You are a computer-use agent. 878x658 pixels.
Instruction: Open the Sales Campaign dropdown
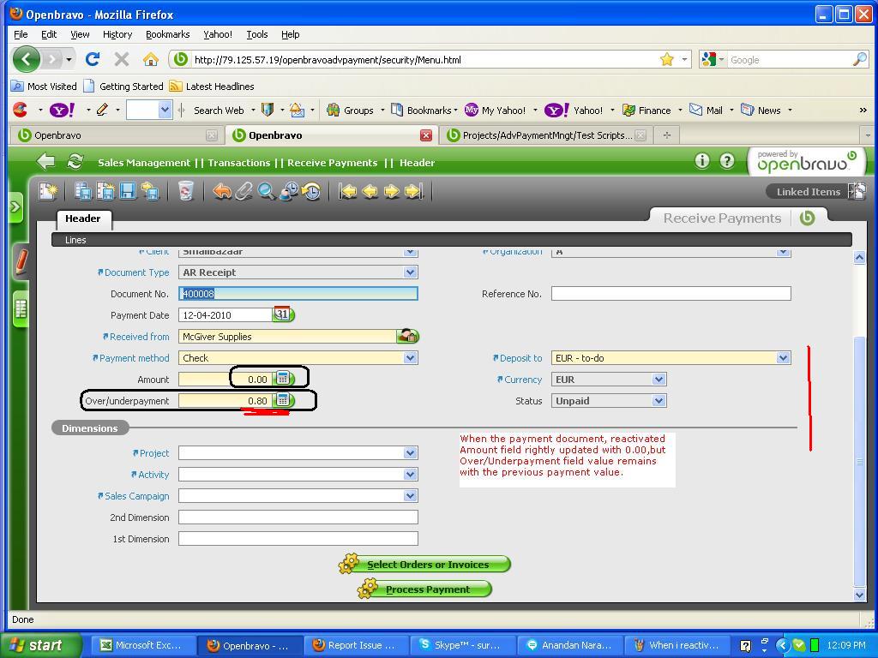point(411,496)
